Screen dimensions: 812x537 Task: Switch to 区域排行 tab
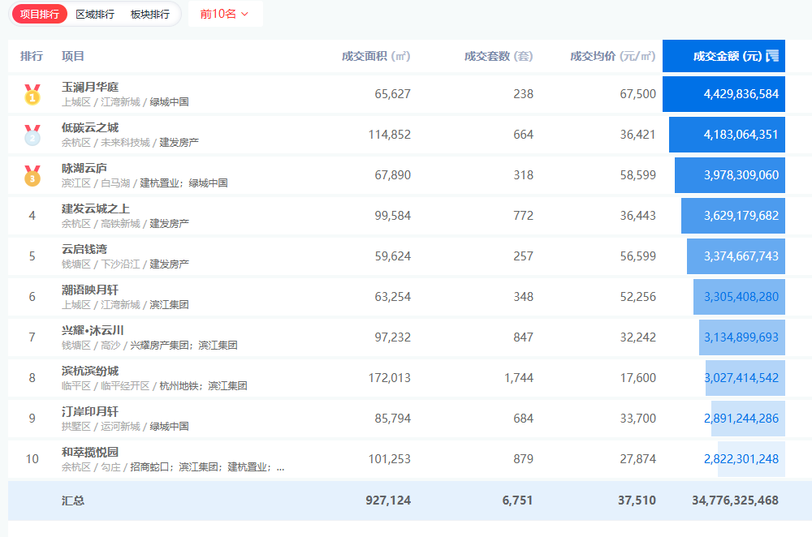click(x=95, y=14)
